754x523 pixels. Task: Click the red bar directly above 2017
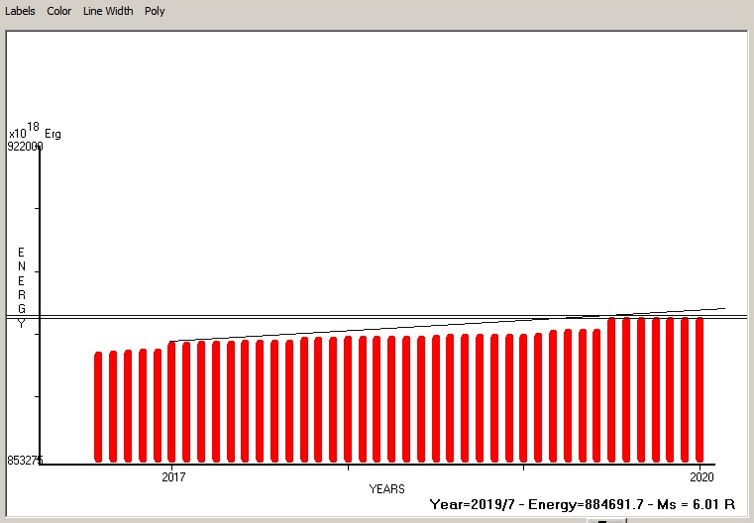[x=171, y=401]
